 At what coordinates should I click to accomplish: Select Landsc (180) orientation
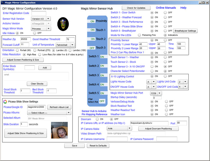[70, 50]
